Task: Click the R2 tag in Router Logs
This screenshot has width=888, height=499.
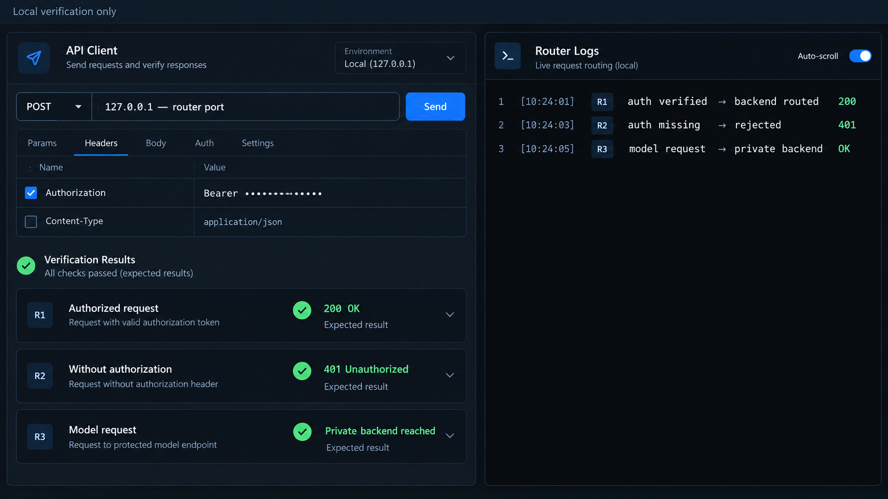Action: tap(602, 126)
